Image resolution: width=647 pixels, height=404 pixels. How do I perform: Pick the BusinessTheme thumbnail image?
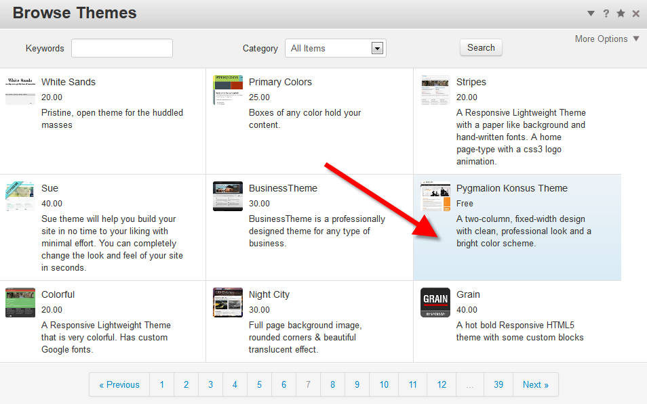tap(227, 196)
